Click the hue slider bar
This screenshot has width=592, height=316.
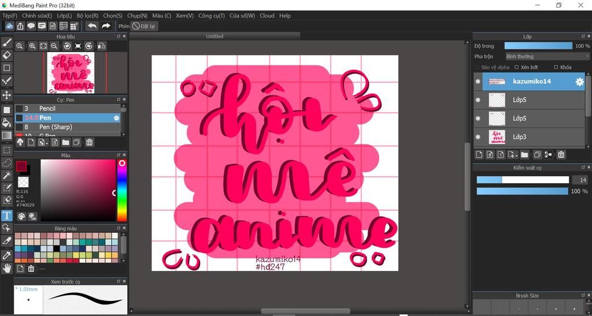point(121,190)
